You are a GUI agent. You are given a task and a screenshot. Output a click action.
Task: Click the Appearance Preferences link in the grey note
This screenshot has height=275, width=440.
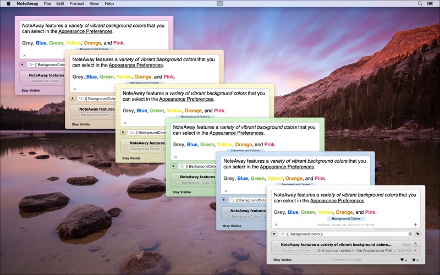coord(337,201)
